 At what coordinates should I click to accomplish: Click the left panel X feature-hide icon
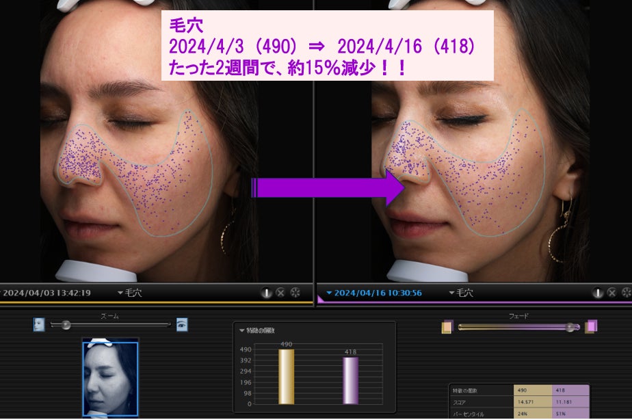pyautogui.click(x=280, y=293)
